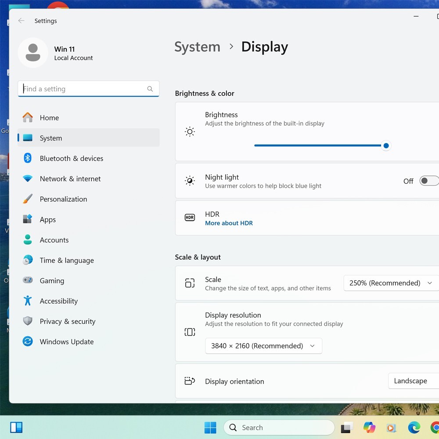Screen dimensions: 439x439
Task: Toggle the Night light switch on
Action: tap(429, 181)
